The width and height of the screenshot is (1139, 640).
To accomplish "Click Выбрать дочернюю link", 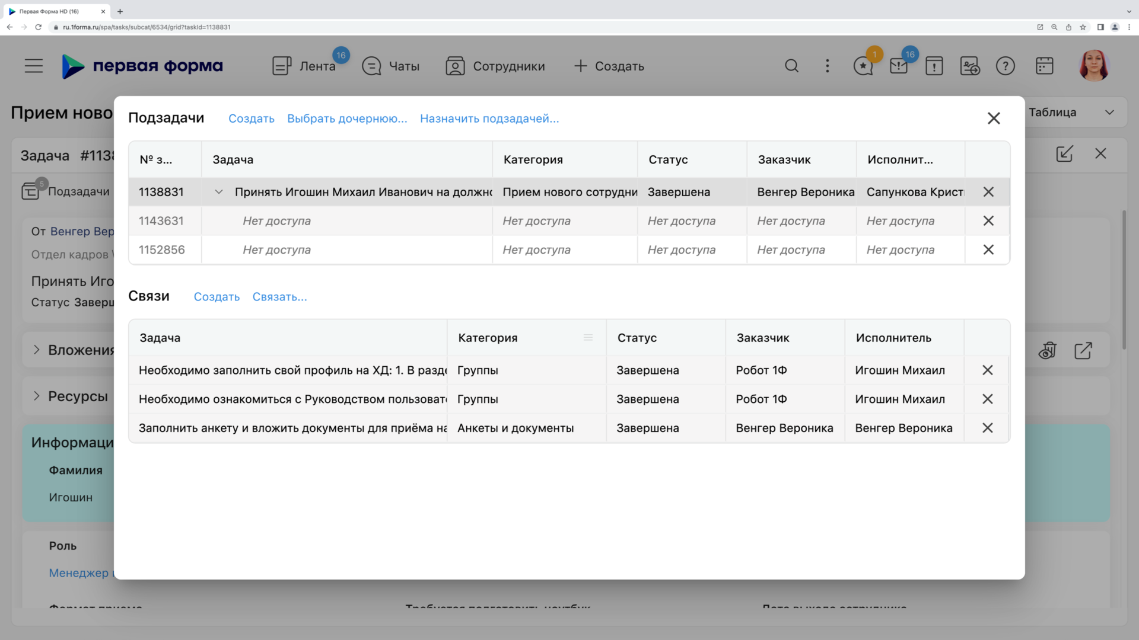I will [347, 119].
